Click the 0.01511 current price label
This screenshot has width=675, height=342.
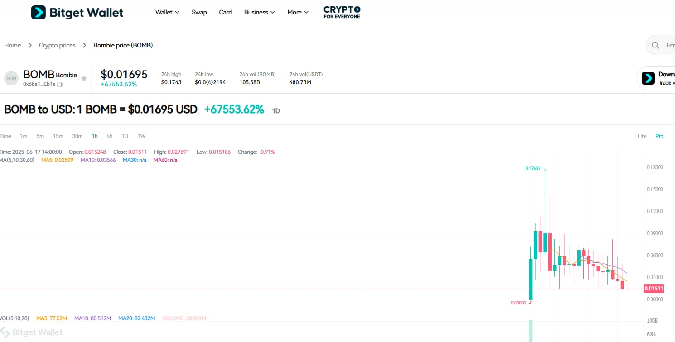coord(654,288)
